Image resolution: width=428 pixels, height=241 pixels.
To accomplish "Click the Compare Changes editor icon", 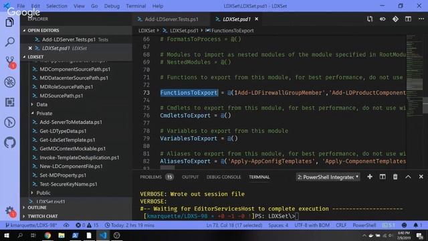I will tap(370, 19).
